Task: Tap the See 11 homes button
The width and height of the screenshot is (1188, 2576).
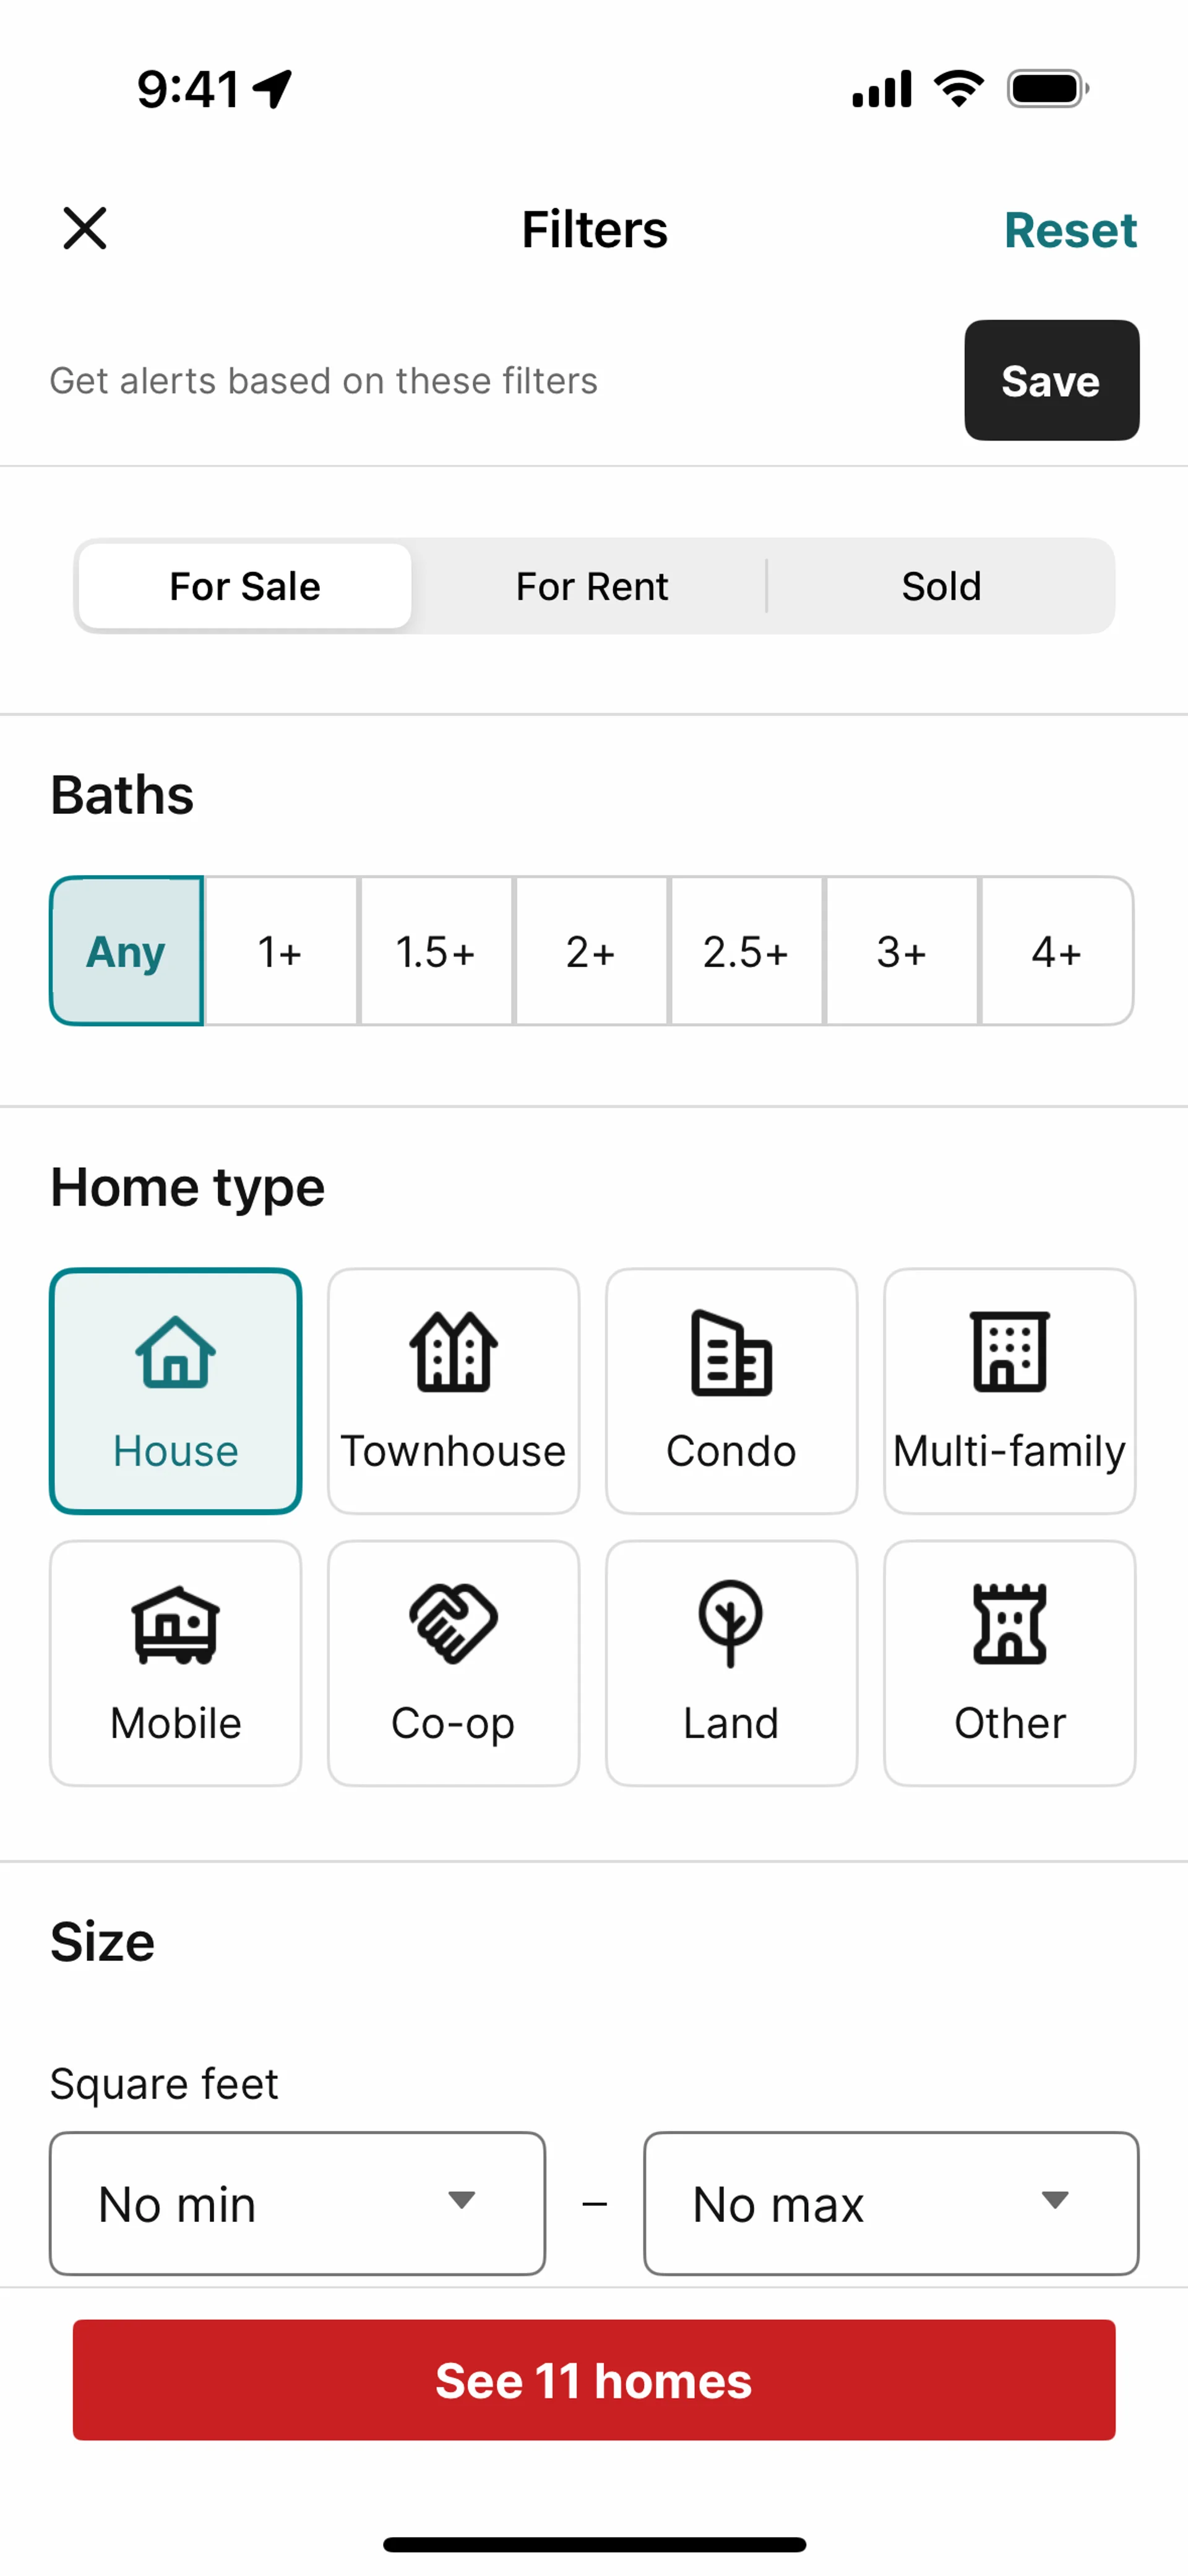Action: tap(594, 2380)
